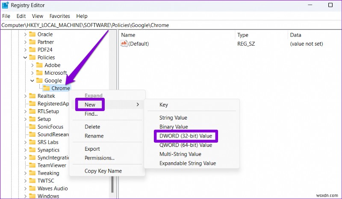Select the SoundResearch key in tree
Viewport: 342px width, 199px height.
pos(53,135)
